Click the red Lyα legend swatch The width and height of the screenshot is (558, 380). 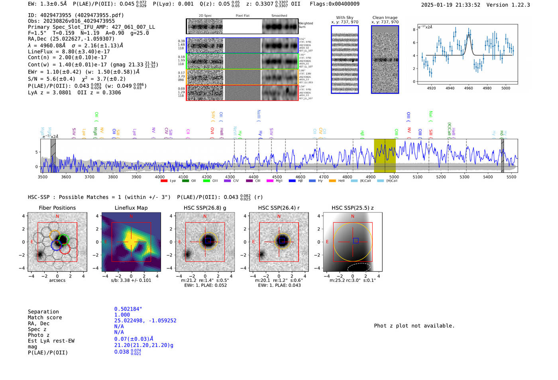(164, 181)
